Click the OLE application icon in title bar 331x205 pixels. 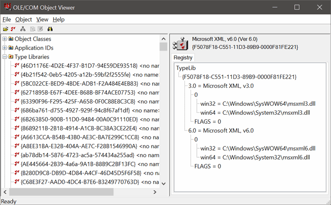(x=8, y=7)
